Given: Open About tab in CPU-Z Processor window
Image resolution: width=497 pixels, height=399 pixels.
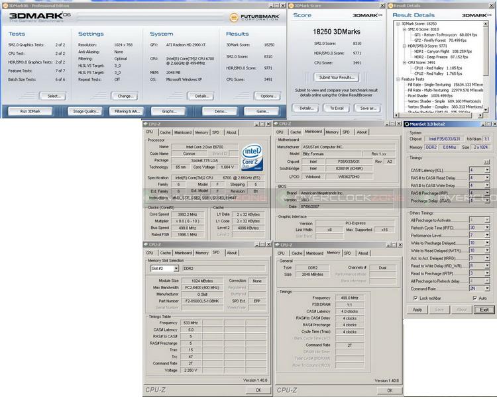Looking at the screenshot, I should tap(231, 132).
